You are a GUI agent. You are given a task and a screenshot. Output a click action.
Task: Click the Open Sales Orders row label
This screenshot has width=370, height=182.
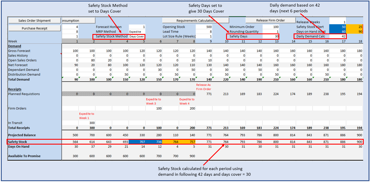22,60
